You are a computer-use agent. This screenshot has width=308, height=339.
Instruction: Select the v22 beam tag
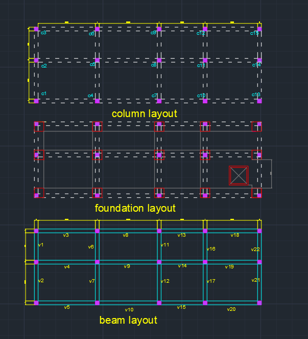pyautogui.click(x=255, y=250)
